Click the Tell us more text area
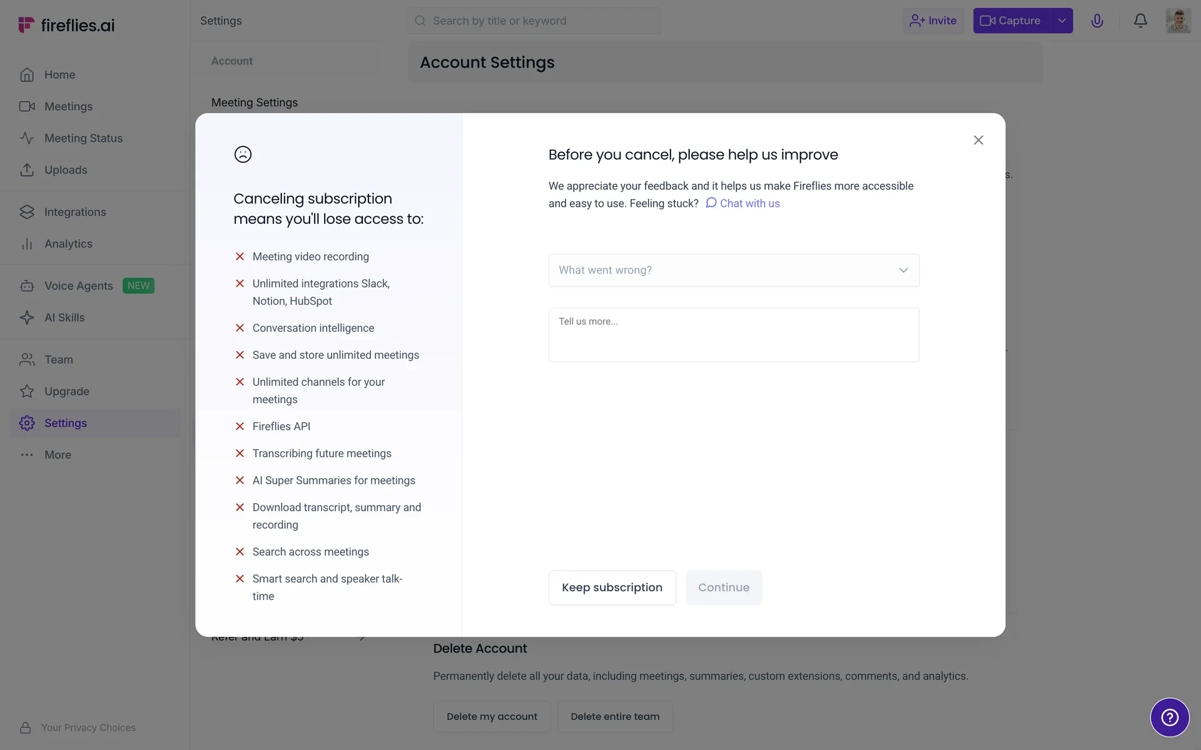The height and width of the screenshot is (750, 1201). (734, 334)
